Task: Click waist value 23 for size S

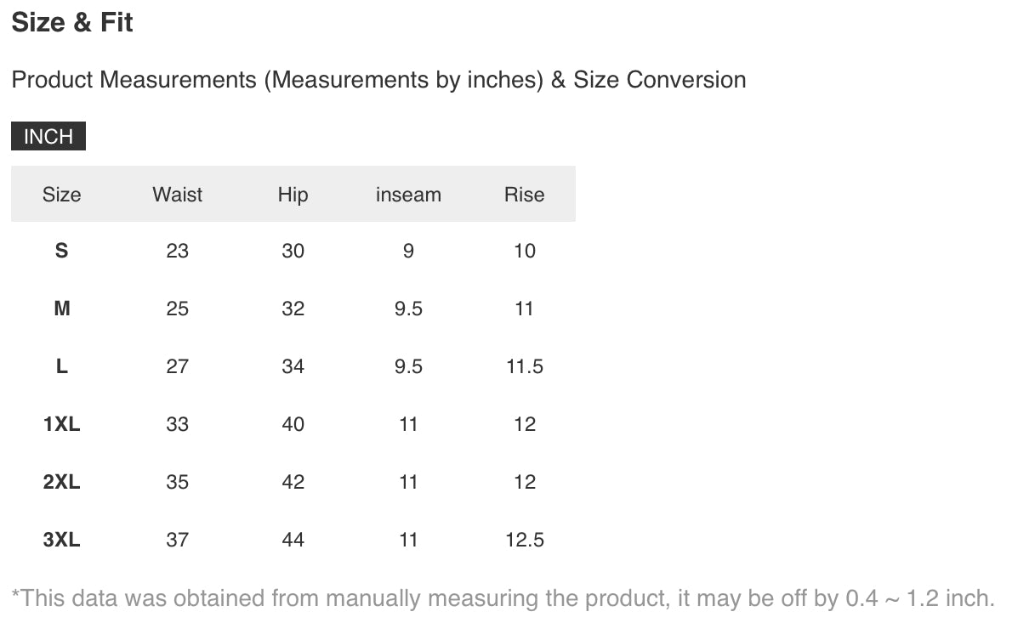Action: [177, 251]
